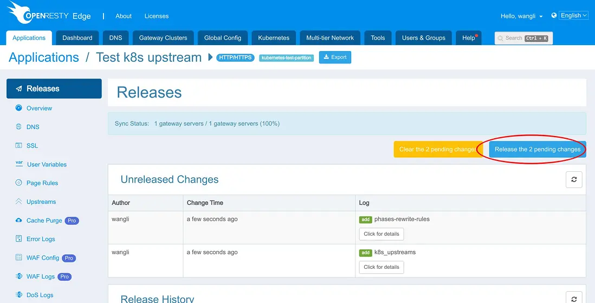This screenshot has height=303, width=595.
Task: Click the HTTP/HTTPS badge
Action: point(235,57)
